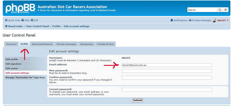Select Edit avatar in sidebar
The height and width of the screenshot is (106, 233).
click(x=26, y=68)
